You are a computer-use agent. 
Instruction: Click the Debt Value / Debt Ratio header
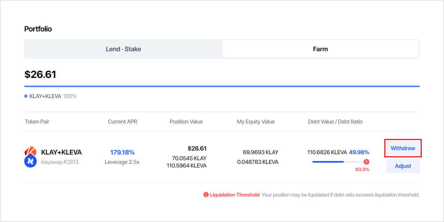tap(335, 121)
